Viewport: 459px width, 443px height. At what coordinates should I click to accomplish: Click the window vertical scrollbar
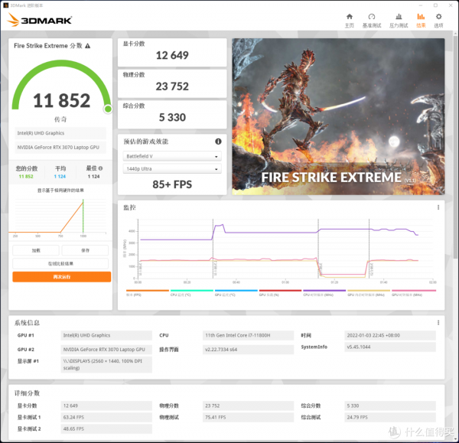click(456, 146)
